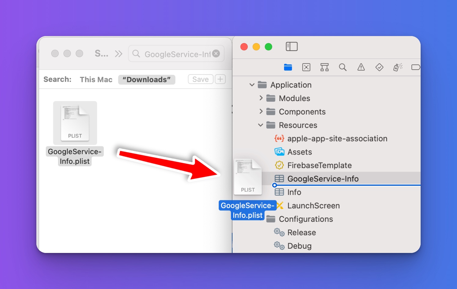Open the Find navigator magnifier tab

pos(343,67)
